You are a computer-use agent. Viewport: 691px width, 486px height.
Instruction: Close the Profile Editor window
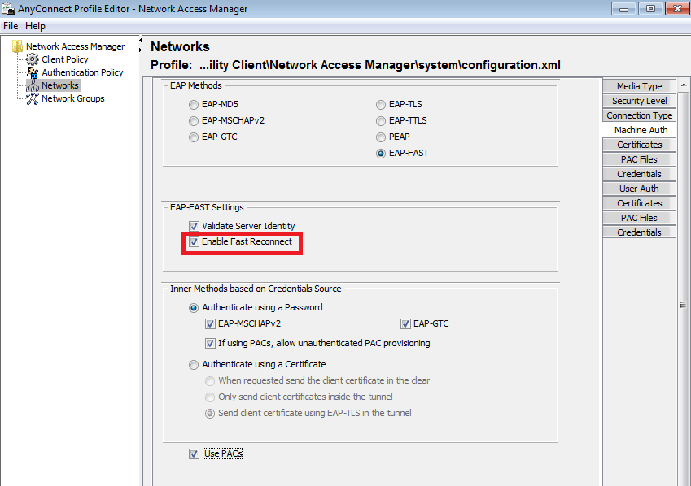pyautogui.click(x=677, y=8)
